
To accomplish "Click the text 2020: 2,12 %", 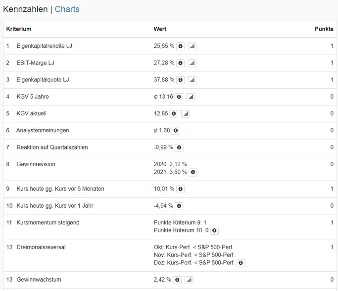I will point(170,164).
